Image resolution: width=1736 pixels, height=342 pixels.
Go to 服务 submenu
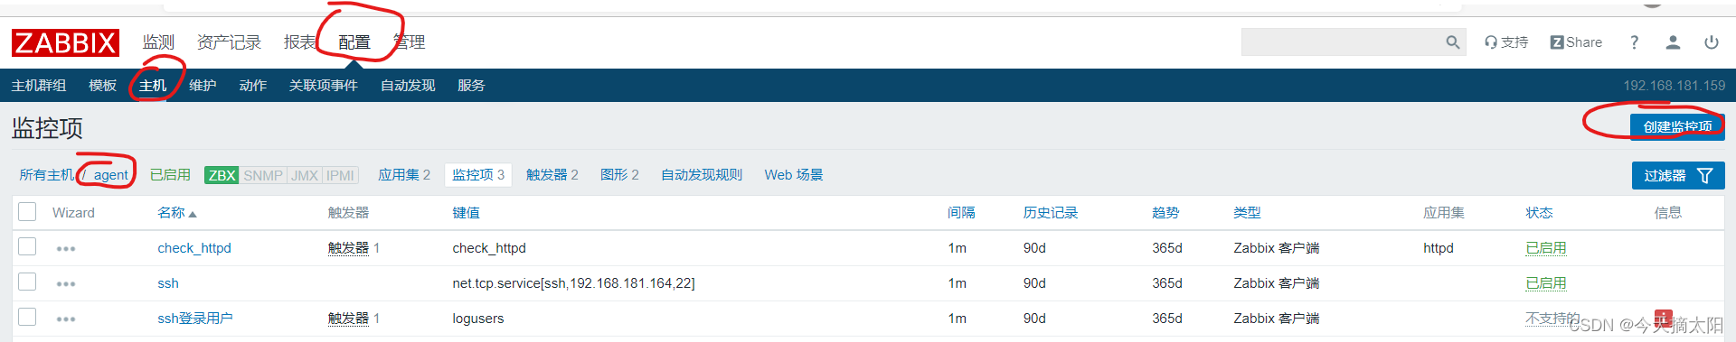coord(471,86)
